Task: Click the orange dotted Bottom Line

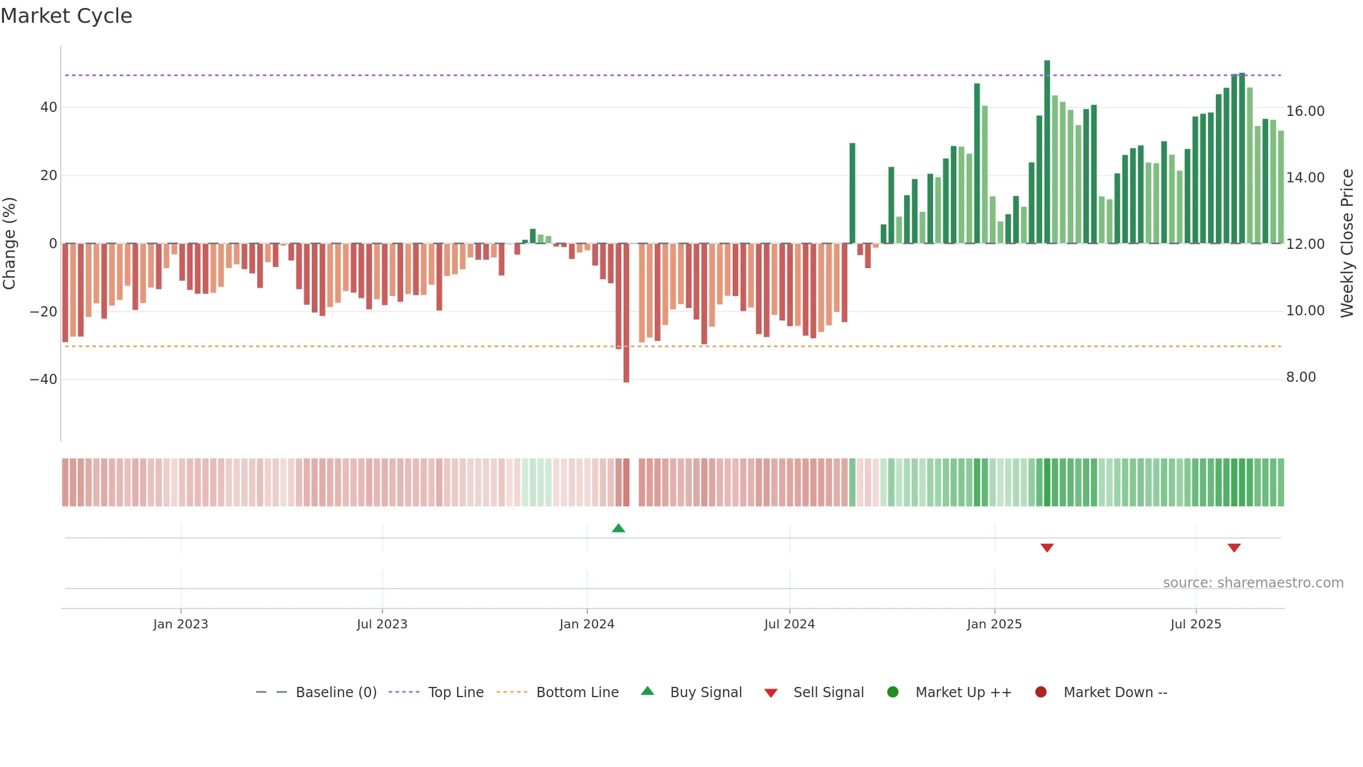Action: [673, 346]
